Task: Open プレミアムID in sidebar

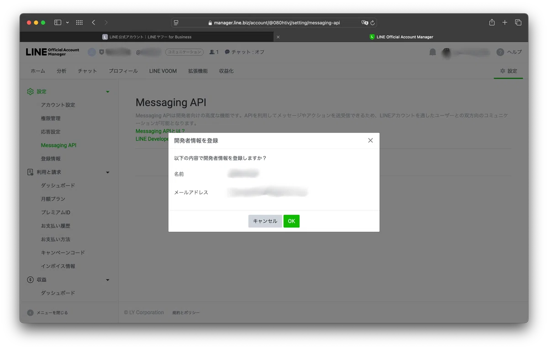Action: [x=56, y=212]
